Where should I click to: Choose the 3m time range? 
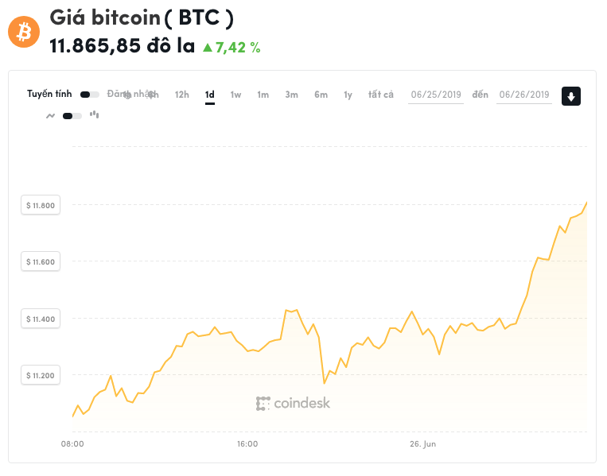tap(292, 95)
